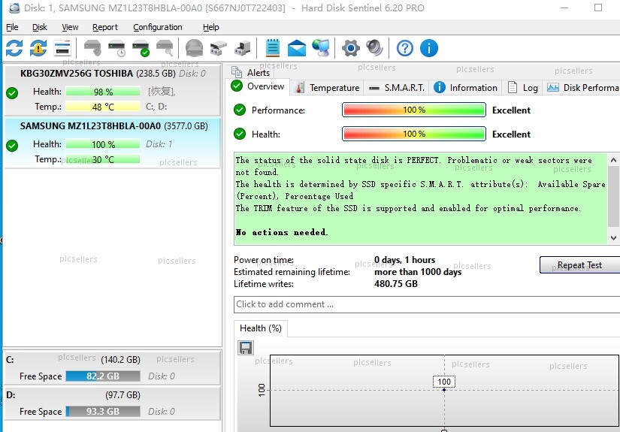620x432 pixels.
Task: Switch to the Temperature tab
Action: click(328, 88)
